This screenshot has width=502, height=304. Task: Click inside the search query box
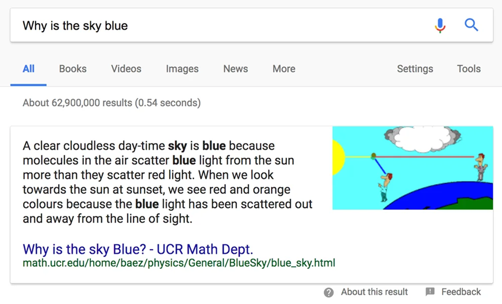click(219, 25)
